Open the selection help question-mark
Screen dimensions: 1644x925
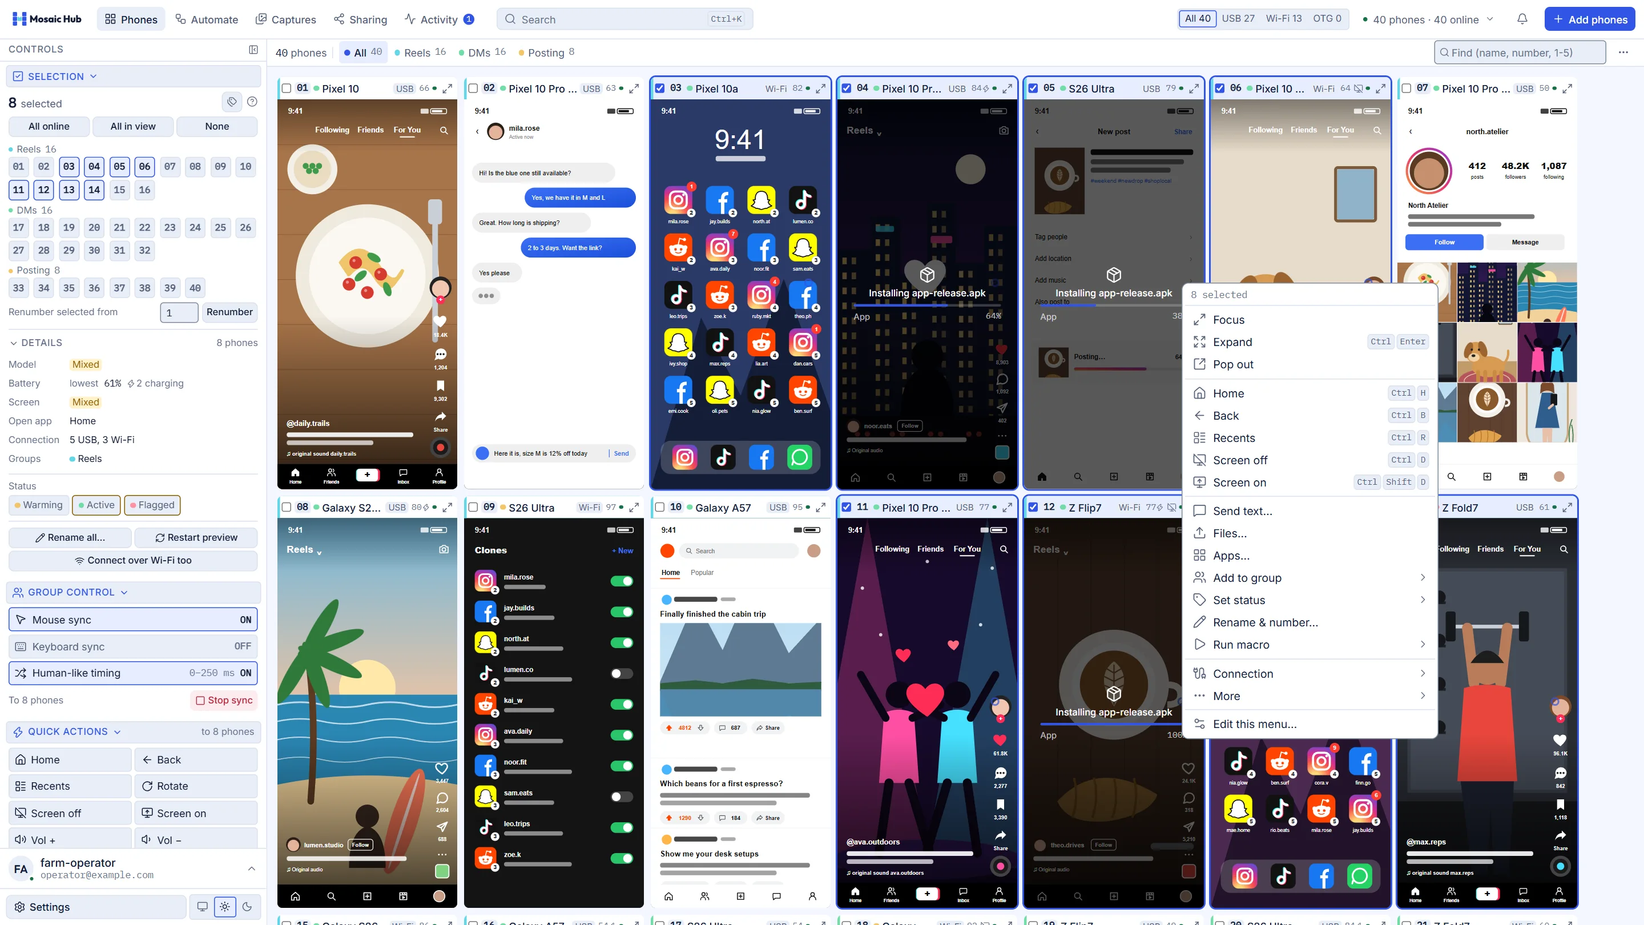pyautogui.click(x=252, y=102)
